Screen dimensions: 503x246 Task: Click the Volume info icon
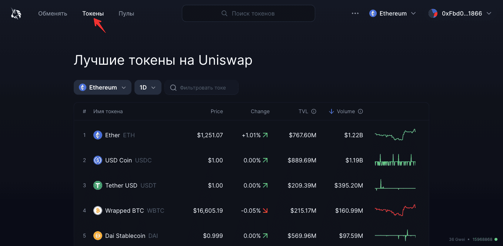[360, 111]
